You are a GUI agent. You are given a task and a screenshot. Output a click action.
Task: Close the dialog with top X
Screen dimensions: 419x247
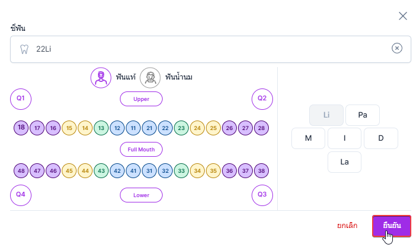point(403,16)
